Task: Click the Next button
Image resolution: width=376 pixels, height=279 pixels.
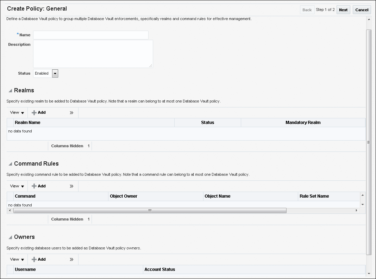Action: [x=343, y=10]
